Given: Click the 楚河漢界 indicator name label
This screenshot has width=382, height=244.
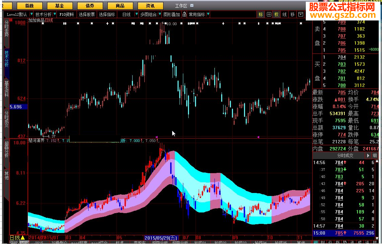Looking at the screenshot, I should coord(37,141).
